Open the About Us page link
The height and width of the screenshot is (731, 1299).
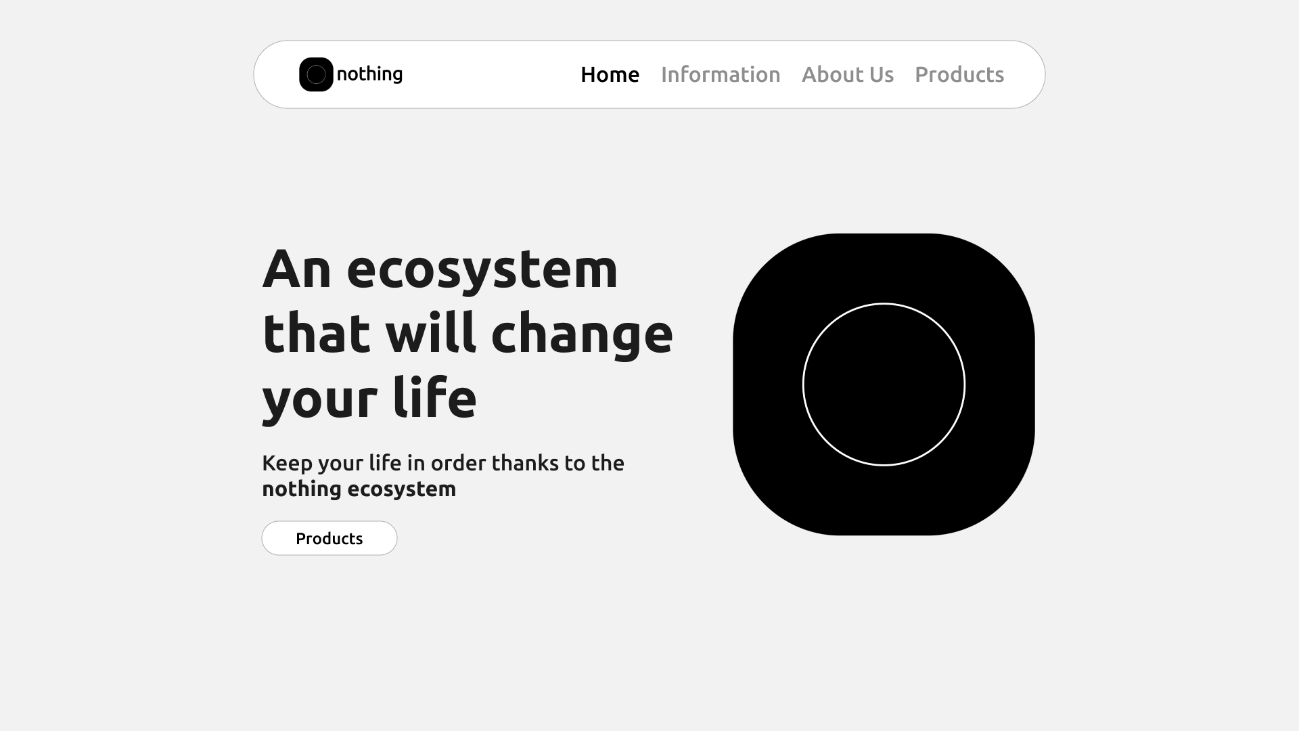point(848,74)
